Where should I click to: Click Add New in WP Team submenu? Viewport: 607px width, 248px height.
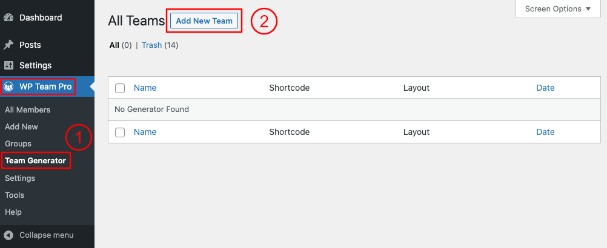click(21, 126)
